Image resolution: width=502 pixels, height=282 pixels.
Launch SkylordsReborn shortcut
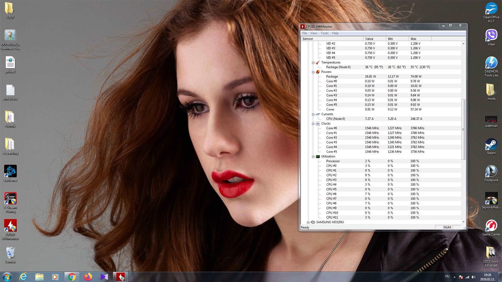[491, 201]
